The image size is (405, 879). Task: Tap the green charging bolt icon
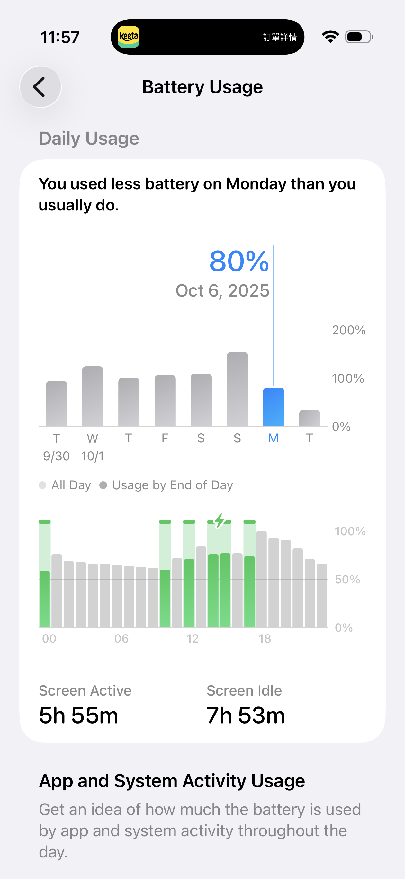(219, 521)
